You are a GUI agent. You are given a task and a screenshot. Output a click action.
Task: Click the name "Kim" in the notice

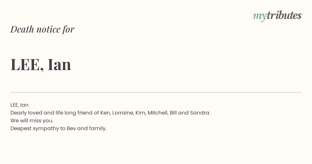(x=141, y=113)
